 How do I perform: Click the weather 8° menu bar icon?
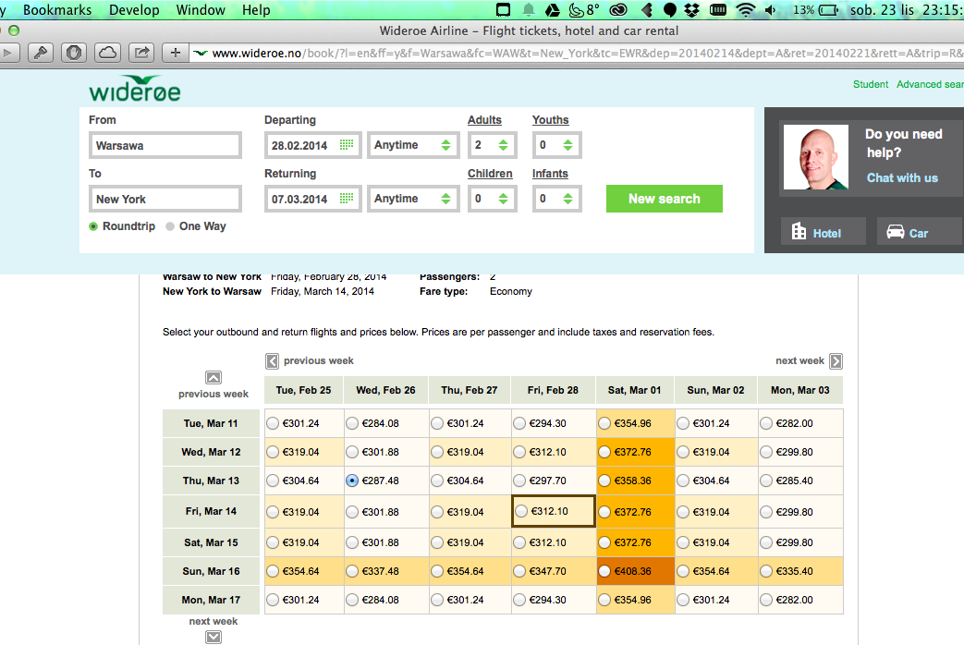pyautogui.click(x=584, y=10)
